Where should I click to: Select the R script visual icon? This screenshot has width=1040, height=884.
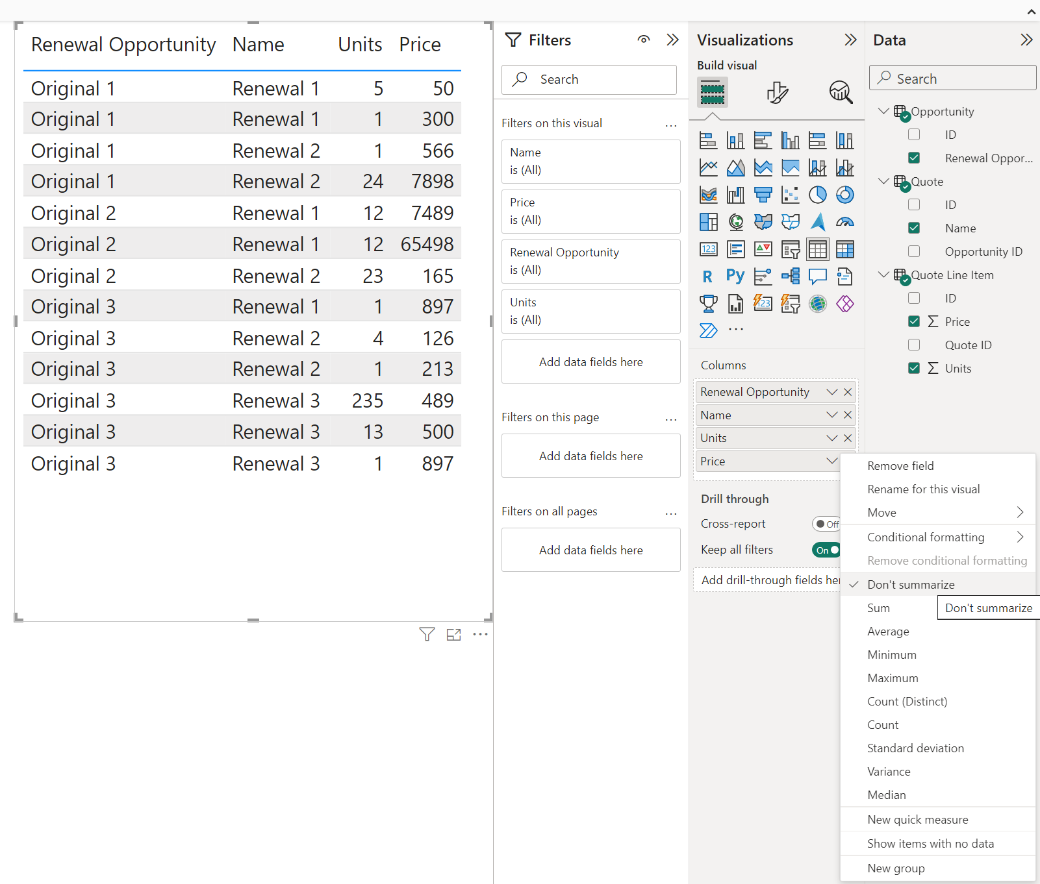708,276
